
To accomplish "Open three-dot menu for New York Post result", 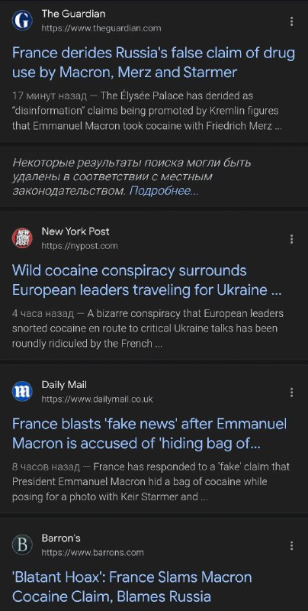I will coord(292,239).
